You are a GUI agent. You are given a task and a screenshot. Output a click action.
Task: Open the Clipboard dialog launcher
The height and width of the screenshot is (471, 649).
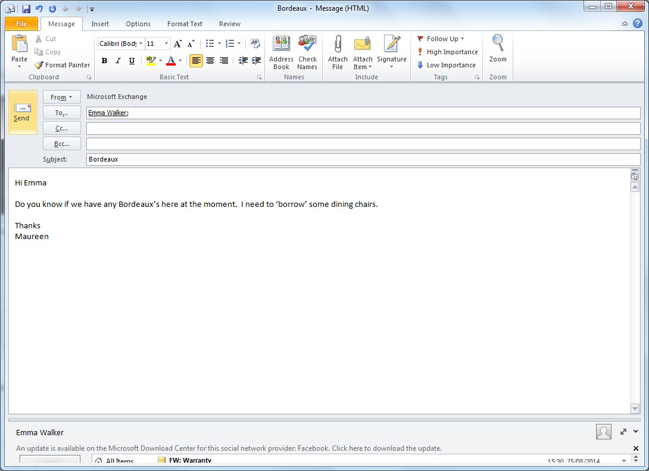tap(89, 78)
